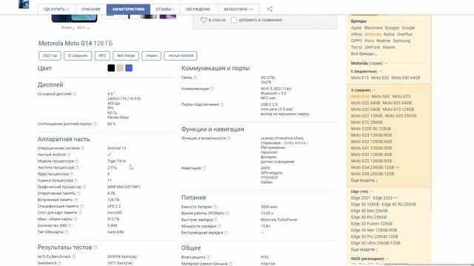474x266 pixels.
Task: Open help icon next to Емкость батареи
Action: coord(215,207)
